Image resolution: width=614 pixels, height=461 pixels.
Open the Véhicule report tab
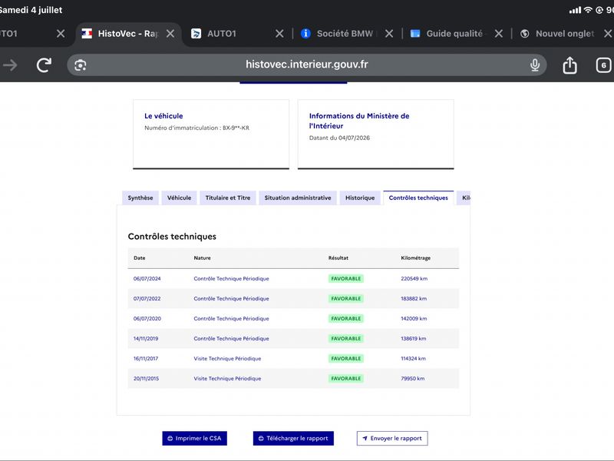tap(180, 198)
